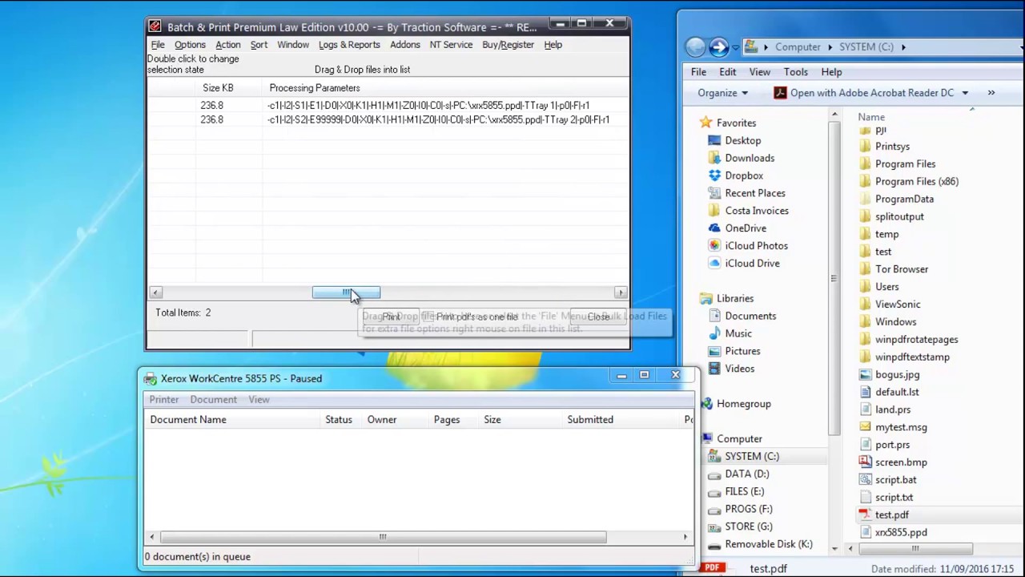
Task: Open OneDrive in the navigation pane
Action: pos(746,229)
